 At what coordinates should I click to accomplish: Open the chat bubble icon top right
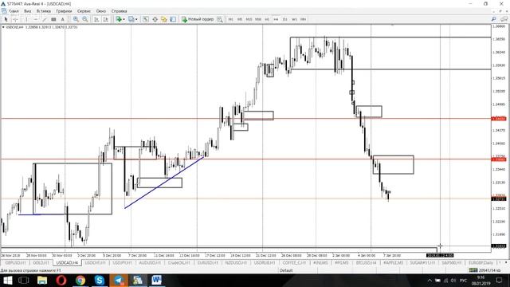click(504, 19)
